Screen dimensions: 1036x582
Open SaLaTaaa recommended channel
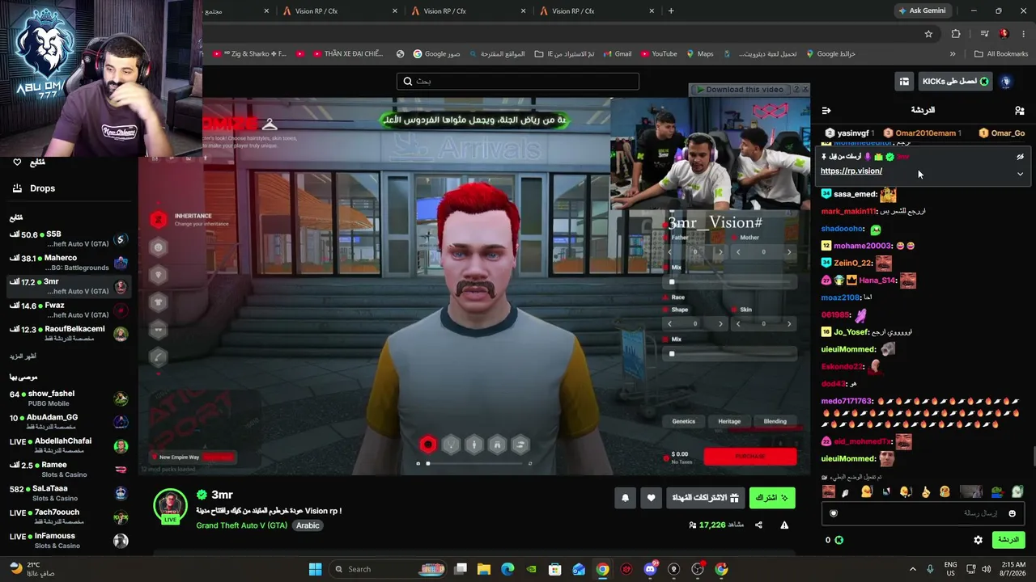(68, 493)
